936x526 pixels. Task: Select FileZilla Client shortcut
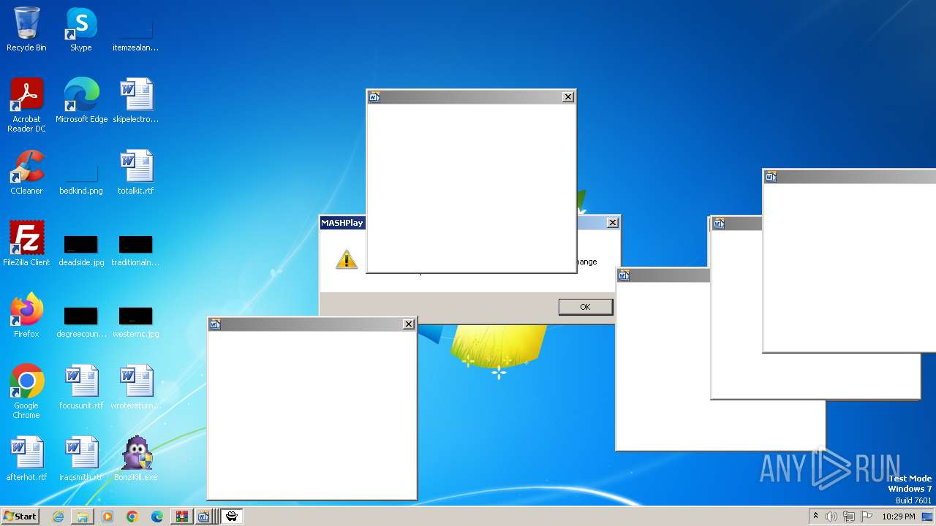(x=26, y=243)
